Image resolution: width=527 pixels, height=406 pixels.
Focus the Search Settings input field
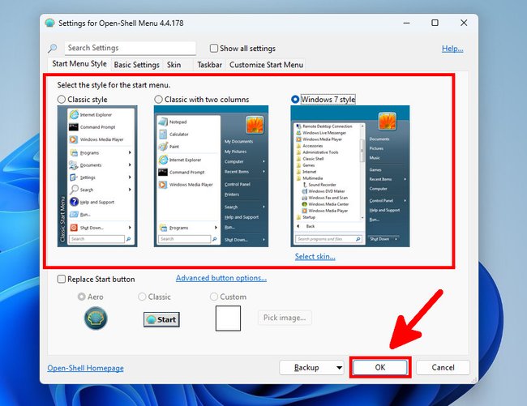click(x=130, y=48)
